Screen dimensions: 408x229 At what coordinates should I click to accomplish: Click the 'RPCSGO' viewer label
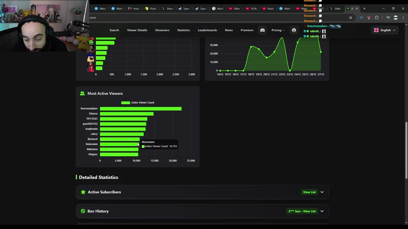tap(92, 119)
